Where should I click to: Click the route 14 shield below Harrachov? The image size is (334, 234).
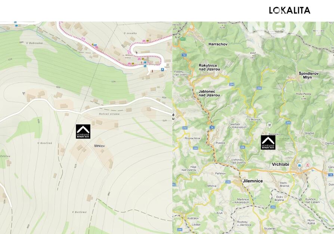click(184, 55)
